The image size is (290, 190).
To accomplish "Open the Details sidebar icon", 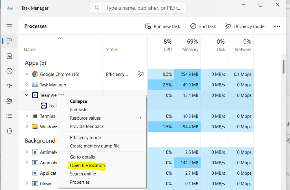I will (9, 116).
